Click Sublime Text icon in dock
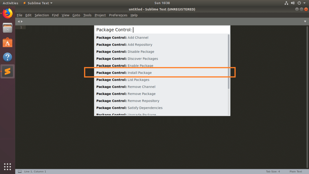The width and height of the screenshot is (309, 174). point(8,72)
